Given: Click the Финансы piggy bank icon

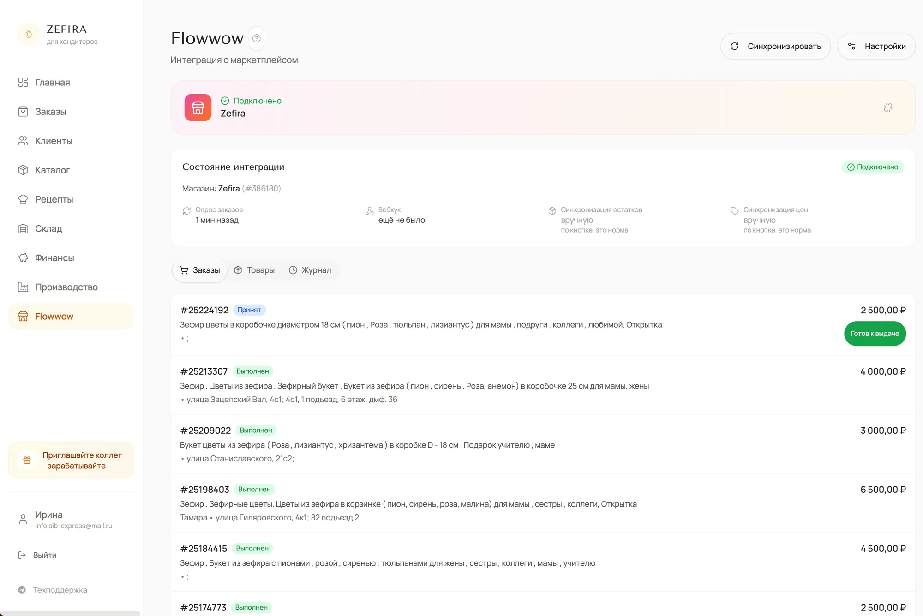Looking at the screenshot, I should (x=23, y=257).
